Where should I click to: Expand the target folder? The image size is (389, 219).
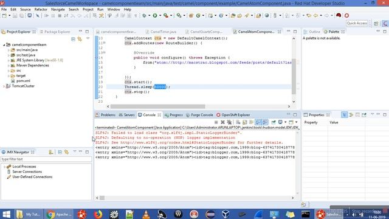(9, 75)
